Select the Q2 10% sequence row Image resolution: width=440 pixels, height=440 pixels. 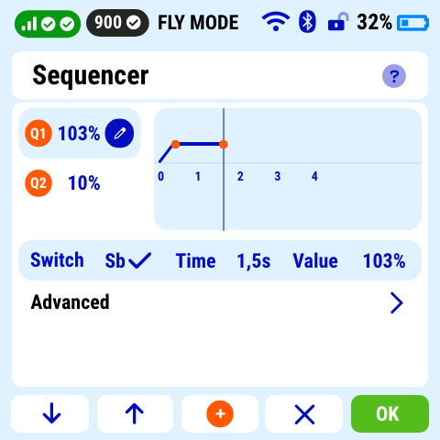click(x=80, y=183)
